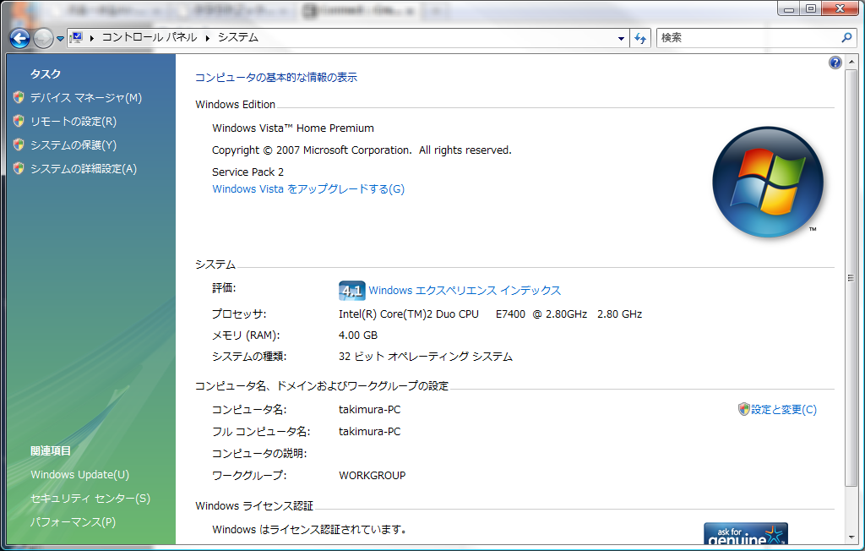The width and height of the screenshot is (865, 551).
Task: Click shield icon beside デバイス マネージャ
Action: [19, 97]
